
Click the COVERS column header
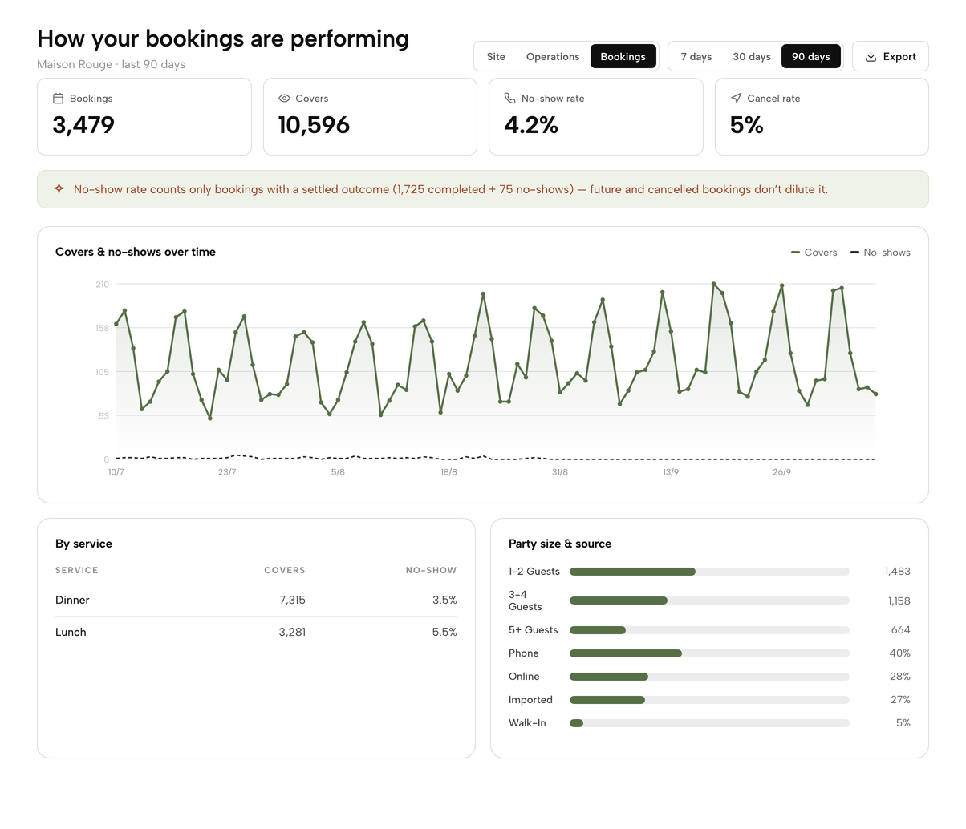pyautogui.click(x=285, y=571)
